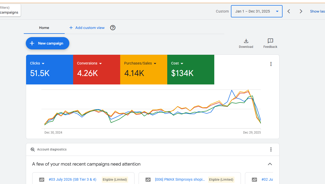Click the Account diagnostics magnifier icon
The width and height of the screenshot is (325, 184).
tap(32, 149)
